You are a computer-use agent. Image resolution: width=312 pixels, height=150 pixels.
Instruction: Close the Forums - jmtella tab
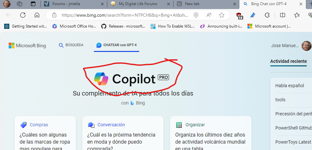pos(102,4)
